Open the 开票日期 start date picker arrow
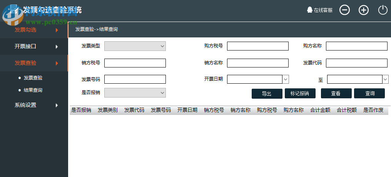391x177 pixels. 286,79
